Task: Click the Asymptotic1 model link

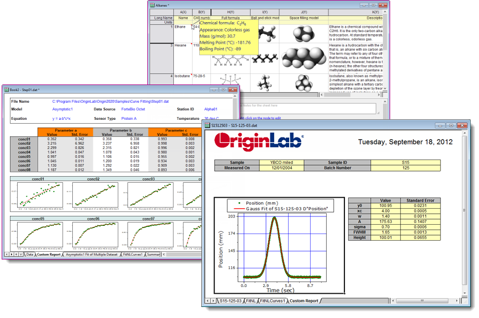Action: (x=62, y=109)
